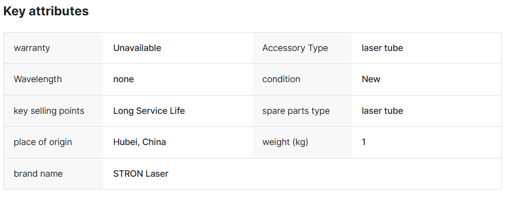This screenshot has height=198, width=506.
Task: Click the "condition" label cell
Action: 281,79
